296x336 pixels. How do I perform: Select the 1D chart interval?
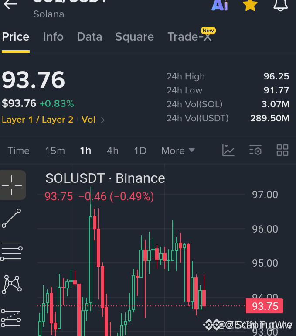pyautogui.click(x=140, y=151)
